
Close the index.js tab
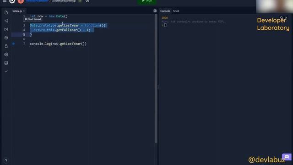click(24, 11)
